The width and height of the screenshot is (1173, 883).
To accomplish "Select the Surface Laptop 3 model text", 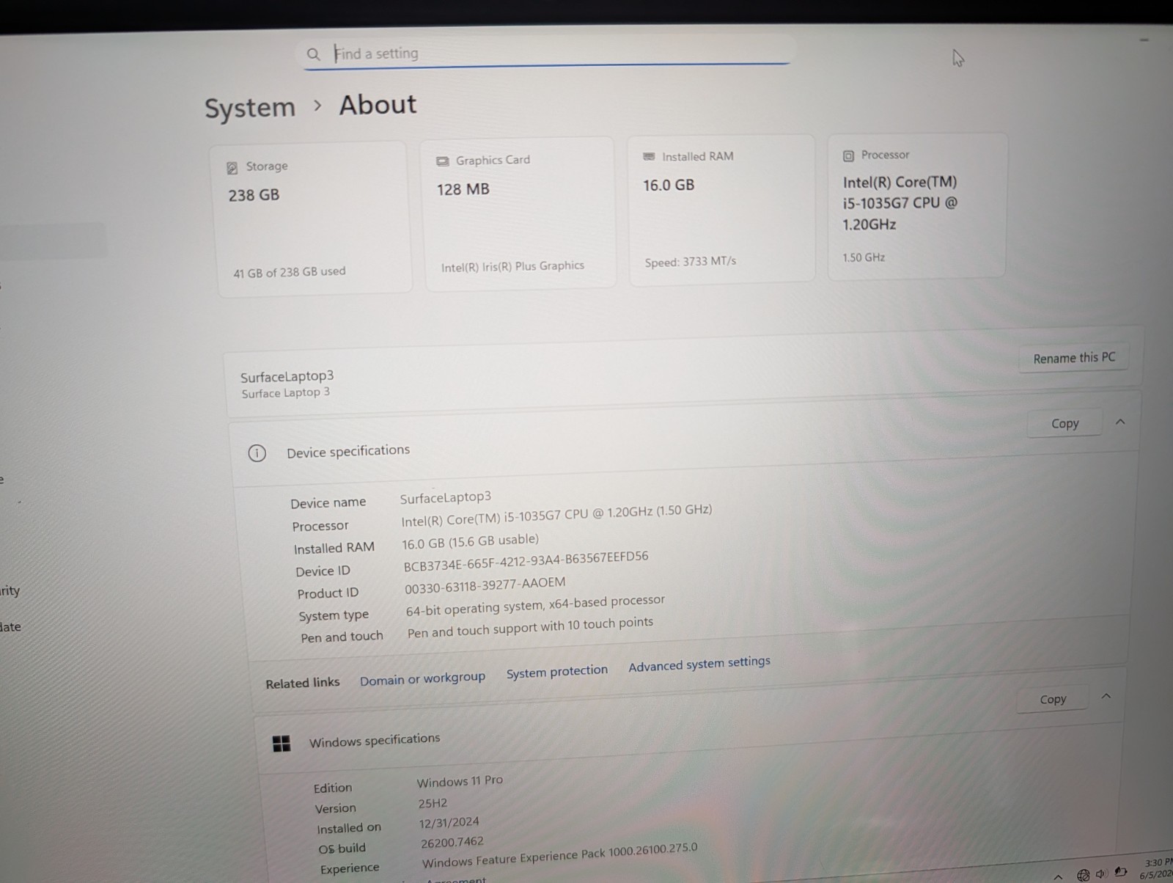I will (286, 393).
